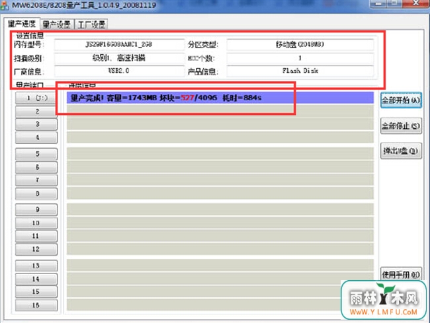This screenshot has height=323, width=430.
Task: Select port button 11
Action: 36,236
